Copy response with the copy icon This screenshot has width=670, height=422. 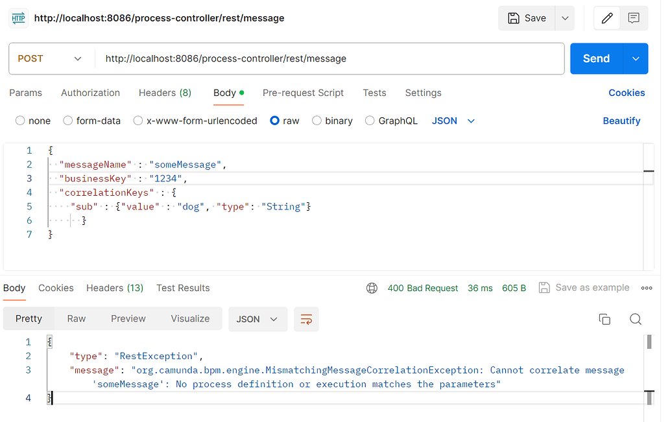pyautogui.click(x=604, y=319)
